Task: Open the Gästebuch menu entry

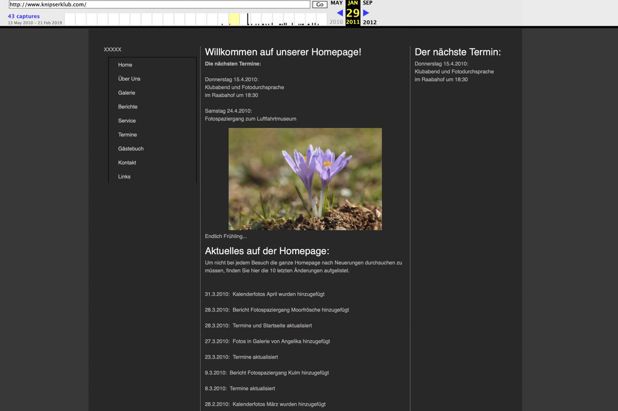Action: 131,149
